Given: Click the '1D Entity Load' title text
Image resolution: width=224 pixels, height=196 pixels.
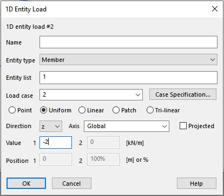Looking at the screenshot, I should (26, 9).
